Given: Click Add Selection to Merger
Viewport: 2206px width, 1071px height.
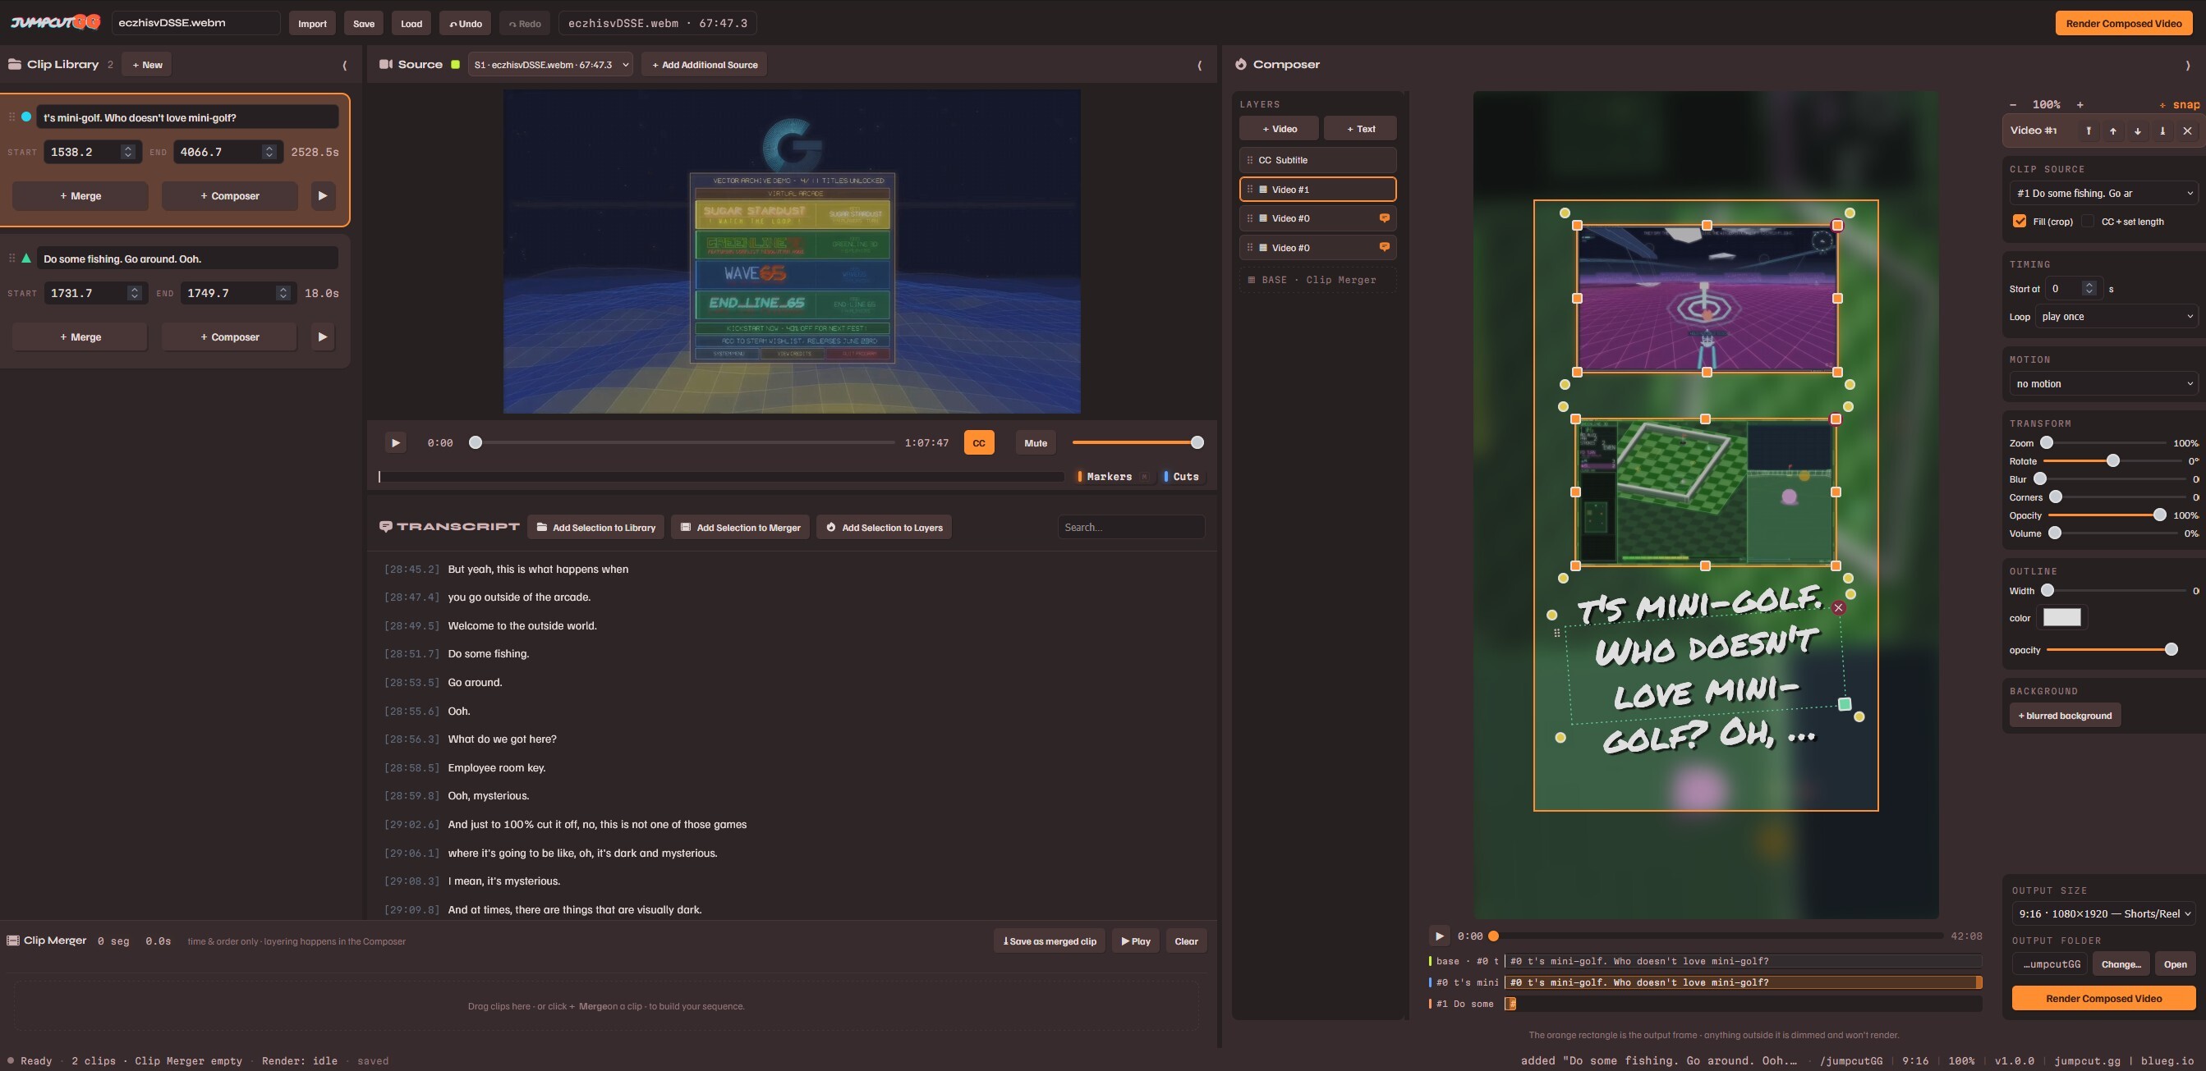Looking at the screenshot, I should coord(741,528).
